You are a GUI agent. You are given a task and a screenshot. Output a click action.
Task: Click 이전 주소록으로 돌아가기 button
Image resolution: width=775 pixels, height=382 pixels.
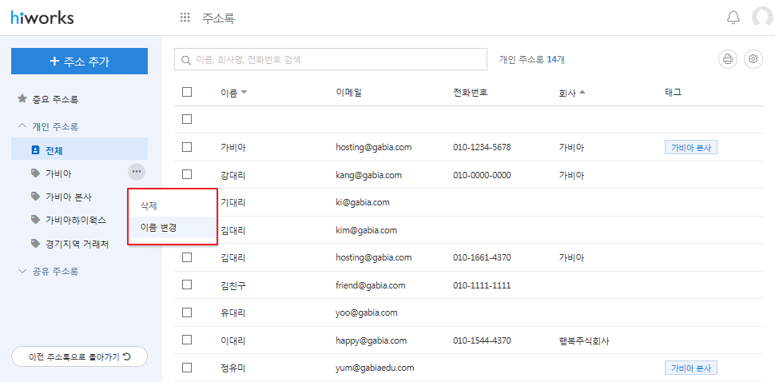tap(79, 356)
